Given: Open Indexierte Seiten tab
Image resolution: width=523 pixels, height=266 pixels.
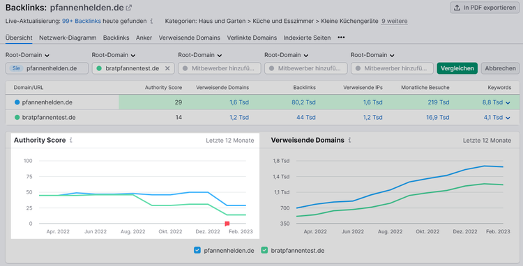Looking at the screenshot, I should point(308,38).
